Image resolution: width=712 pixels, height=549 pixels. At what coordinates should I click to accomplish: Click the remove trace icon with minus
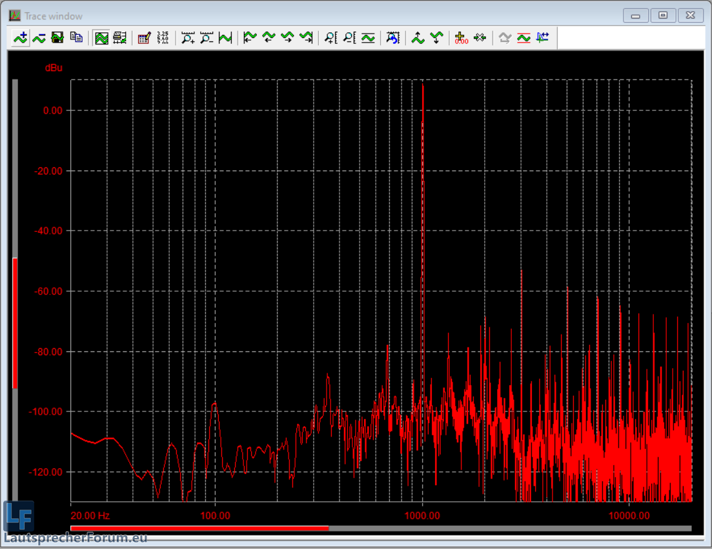pos(39,38)
